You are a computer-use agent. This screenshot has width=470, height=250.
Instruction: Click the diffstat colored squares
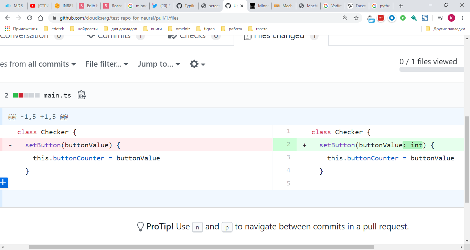click(x=26, y=95)
